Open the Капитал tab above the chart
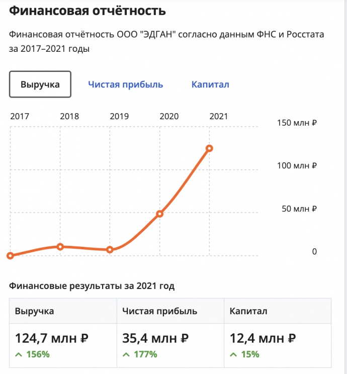 pyautogui.click(x=210, y=84)
